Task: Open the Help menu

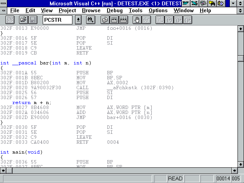Action: 205,11
